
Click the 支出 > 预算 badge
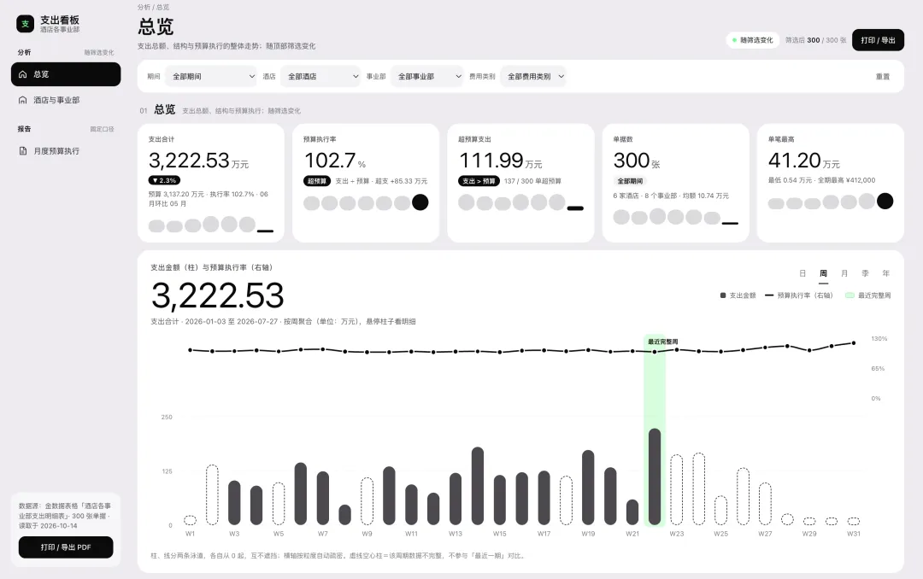click(479, 181)
